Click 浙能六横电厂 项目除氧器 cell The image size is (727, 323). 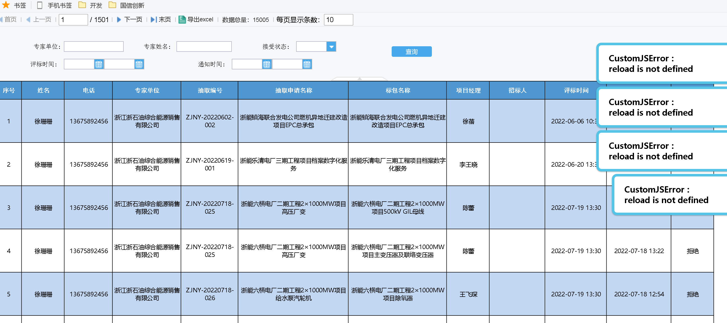point(398,294)
